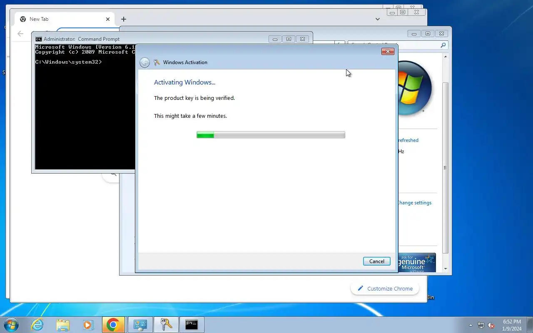This screenshot has width=533, height=333.
Task: Switch to Windows Activation taskbar keys icon
Action: [x=166, y=325]
